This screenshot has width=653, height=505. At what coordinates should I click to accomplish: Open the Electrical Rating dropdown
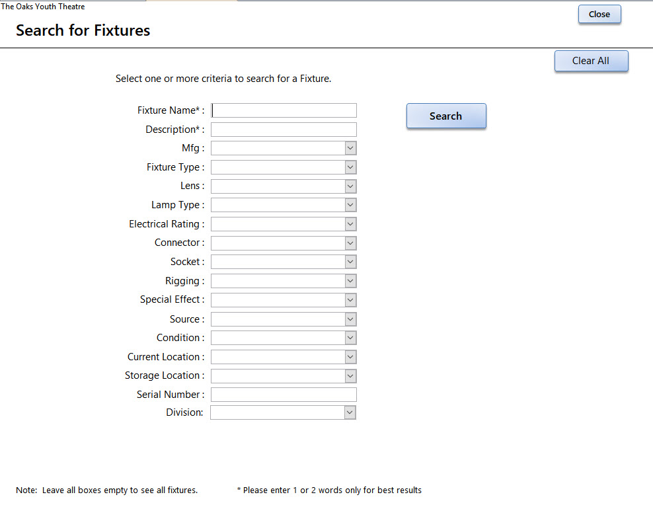350,224
